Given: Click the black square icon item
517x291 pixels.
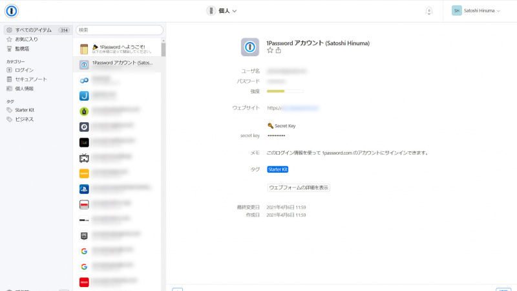Looking at the screenshot, I should (84, 142).
